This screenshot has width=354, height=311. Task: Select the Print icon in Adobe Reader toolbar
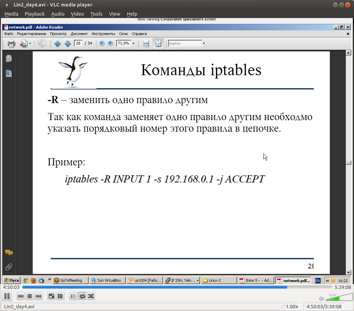pos(10,43)
